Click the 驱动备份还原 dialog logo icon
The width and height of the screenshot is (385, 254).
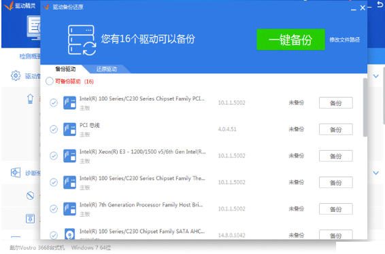46,7
